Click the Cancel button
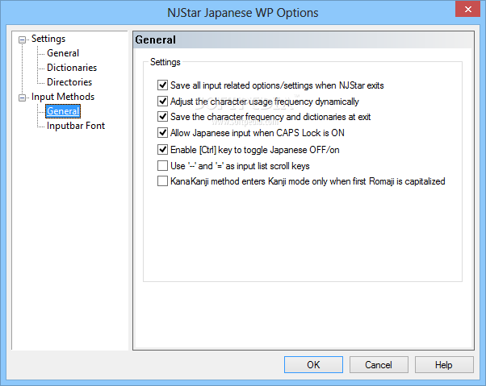 coord(379,365)
